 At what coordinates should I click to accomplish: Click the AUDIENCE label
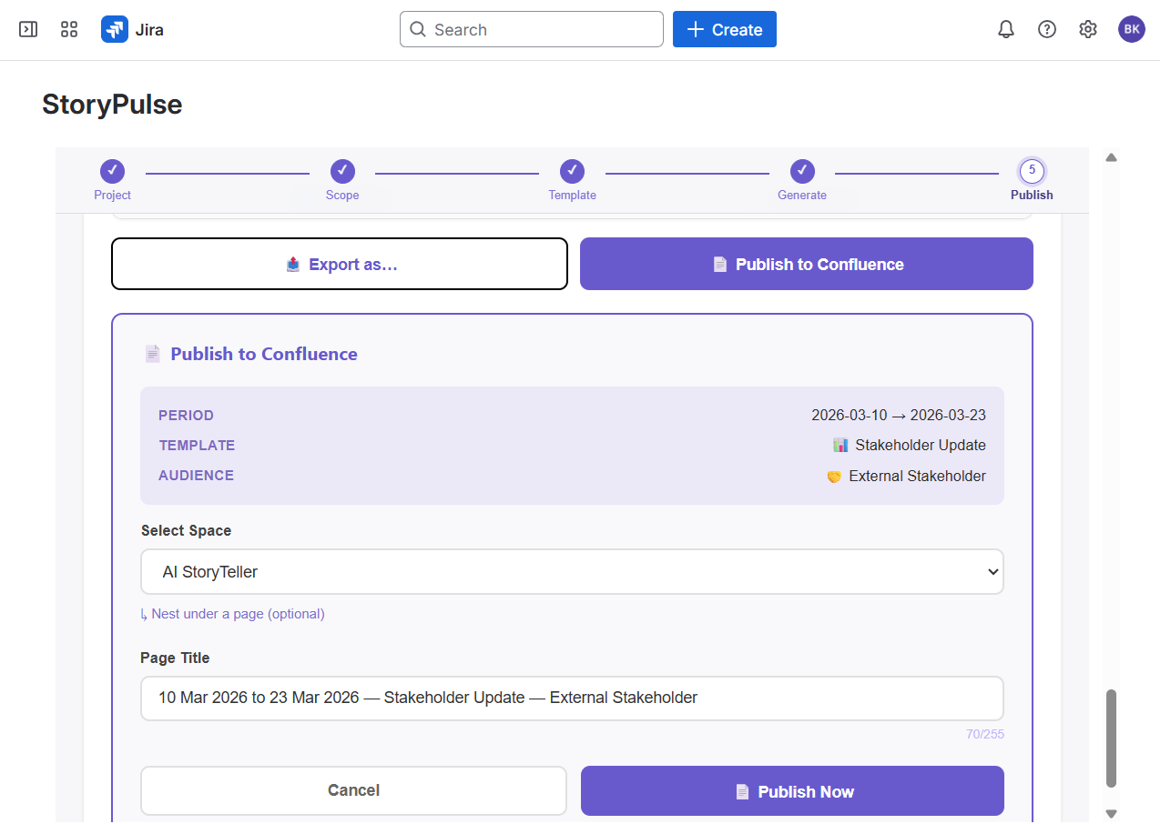[x=196, y=475]
